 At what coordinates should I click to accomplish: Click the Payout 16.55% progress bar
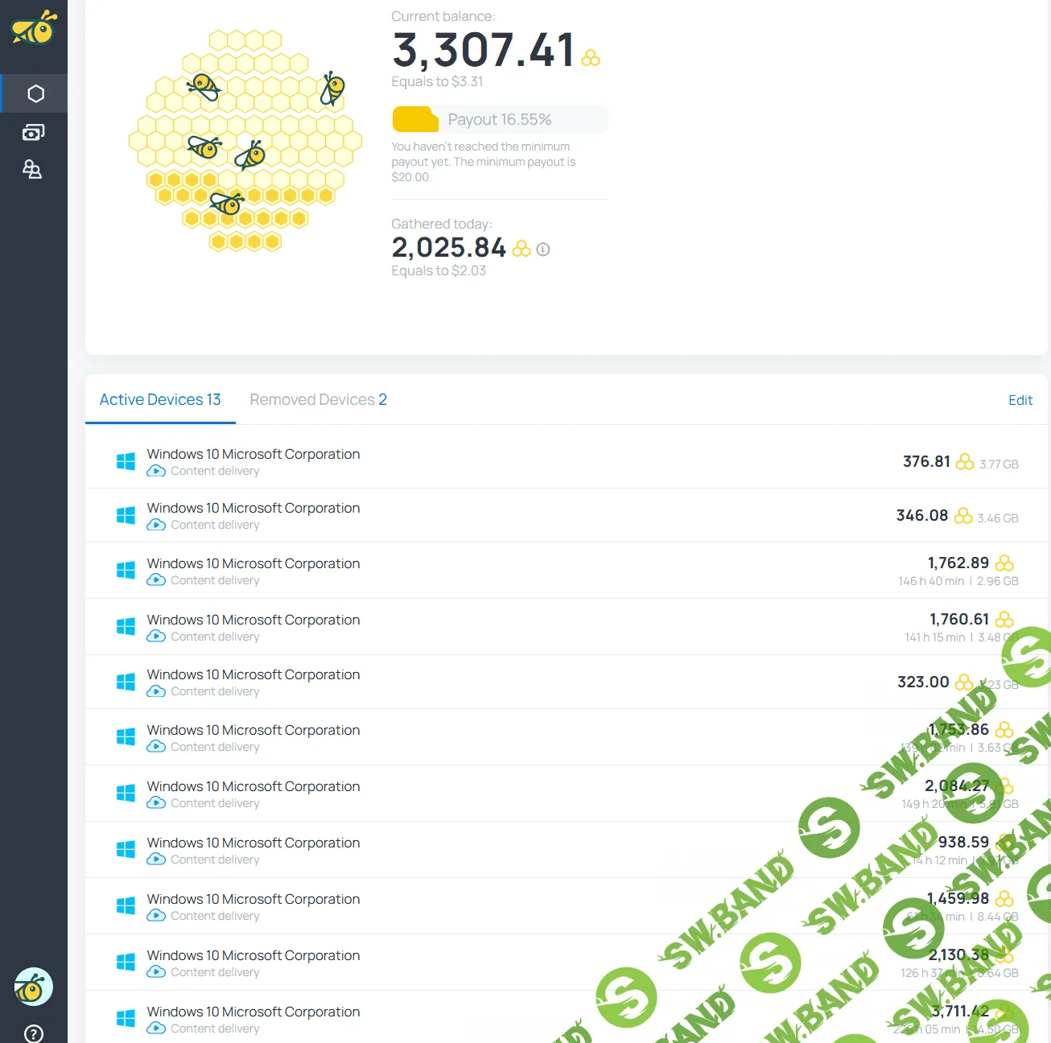point(499,119)
